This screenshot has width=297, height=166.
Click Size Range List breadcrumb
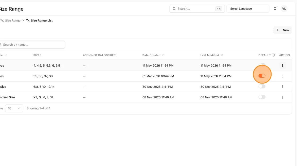pyautogui.click(x=42, y=20)
